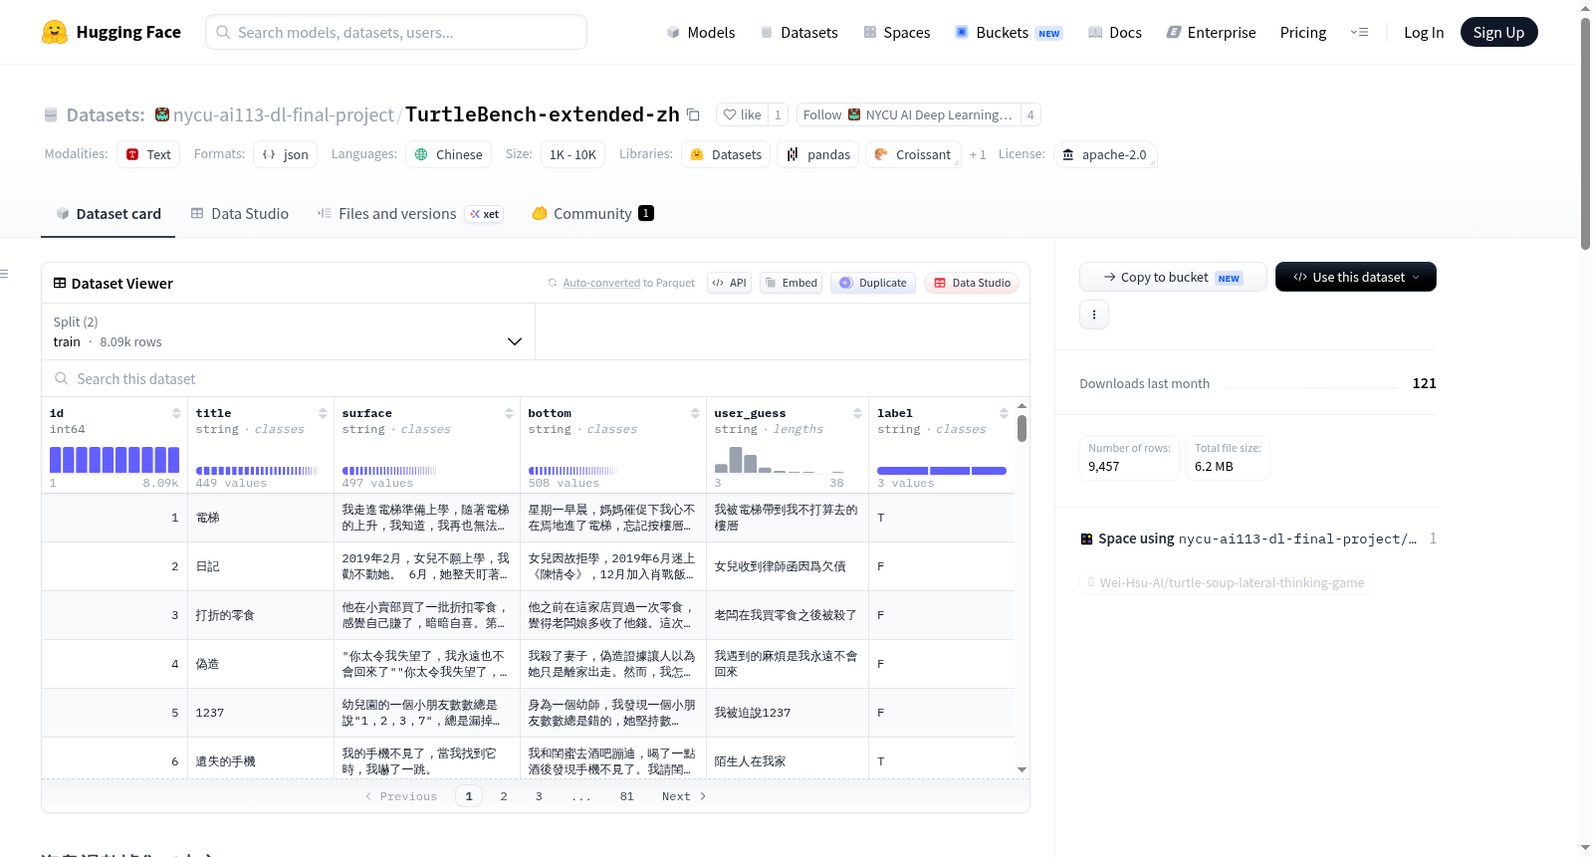Open Data Studio from viewer header
The height and width of the screenshot is (857, 1593).
(972, 283)
